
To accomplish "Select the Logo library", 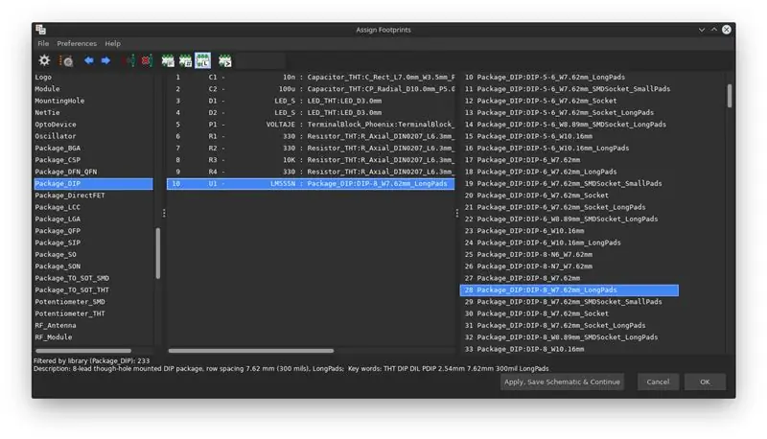I will [93, 78].
